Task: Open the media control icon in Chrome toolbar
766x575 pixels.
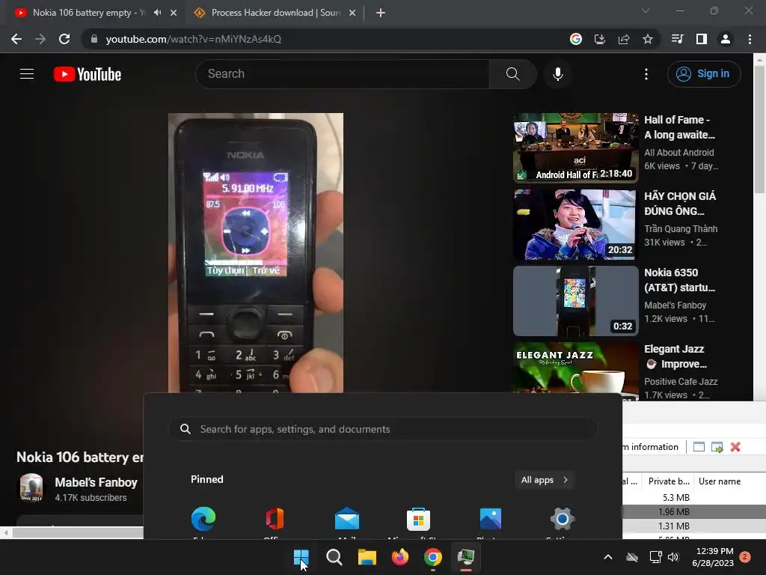Action: click(678, 39)
